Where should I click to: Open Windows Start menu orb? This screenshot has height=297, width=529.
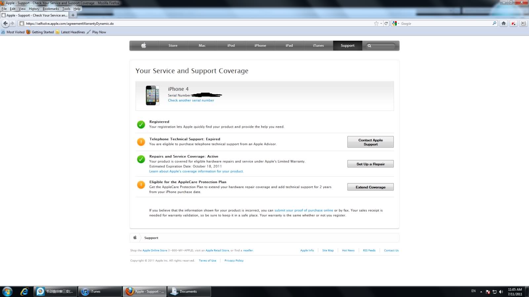7,291
